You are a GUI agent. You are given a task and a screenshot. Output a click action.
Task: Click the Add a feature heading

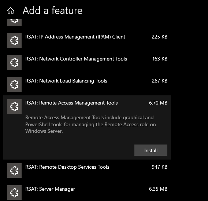point(52,11)
